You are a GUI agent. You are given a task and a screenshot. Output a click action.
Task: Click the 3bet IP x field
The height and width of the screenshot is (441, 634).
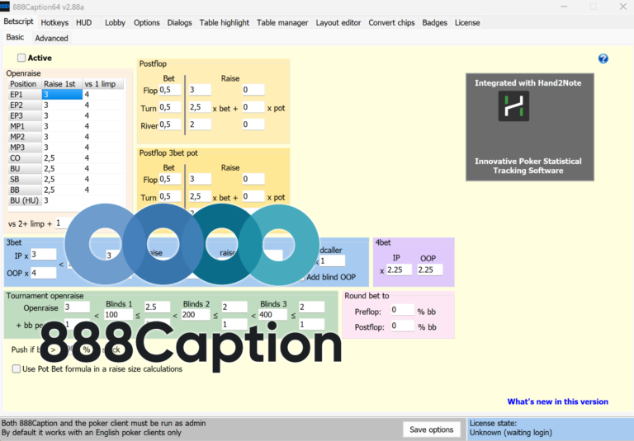[x=44, y=255]
